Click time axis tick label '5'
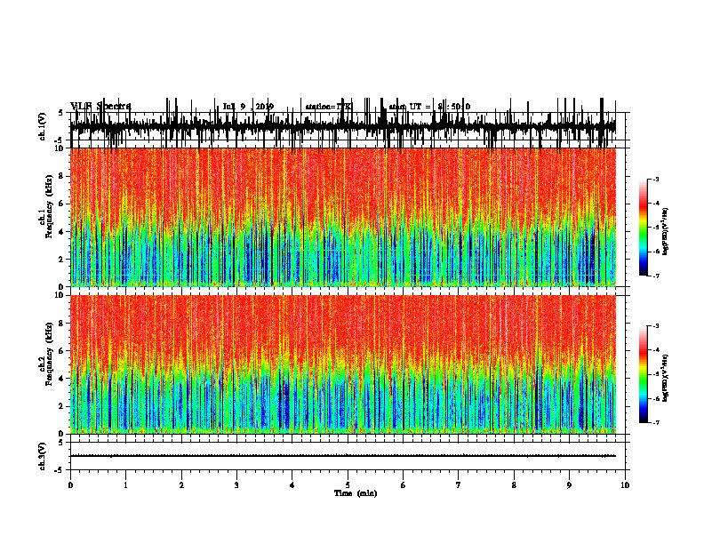The image size is (704, 544). 348,485
